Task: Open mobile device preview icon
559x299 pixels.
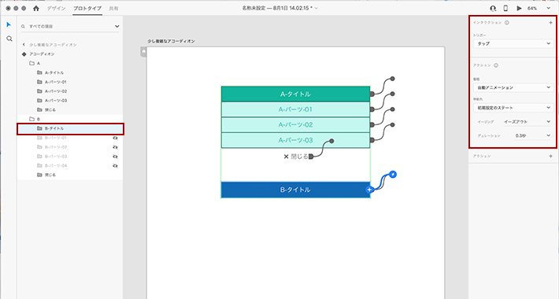Action: point(505,8)
